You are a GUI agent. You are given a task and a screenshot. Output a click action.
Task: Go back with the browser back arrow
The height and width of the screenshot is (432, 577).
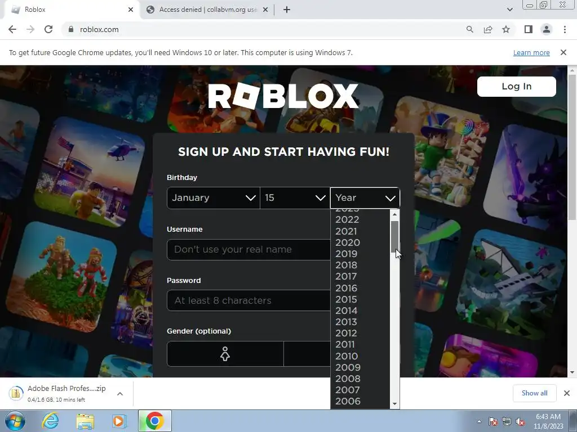pyautogui.click(x=12, y=29)
